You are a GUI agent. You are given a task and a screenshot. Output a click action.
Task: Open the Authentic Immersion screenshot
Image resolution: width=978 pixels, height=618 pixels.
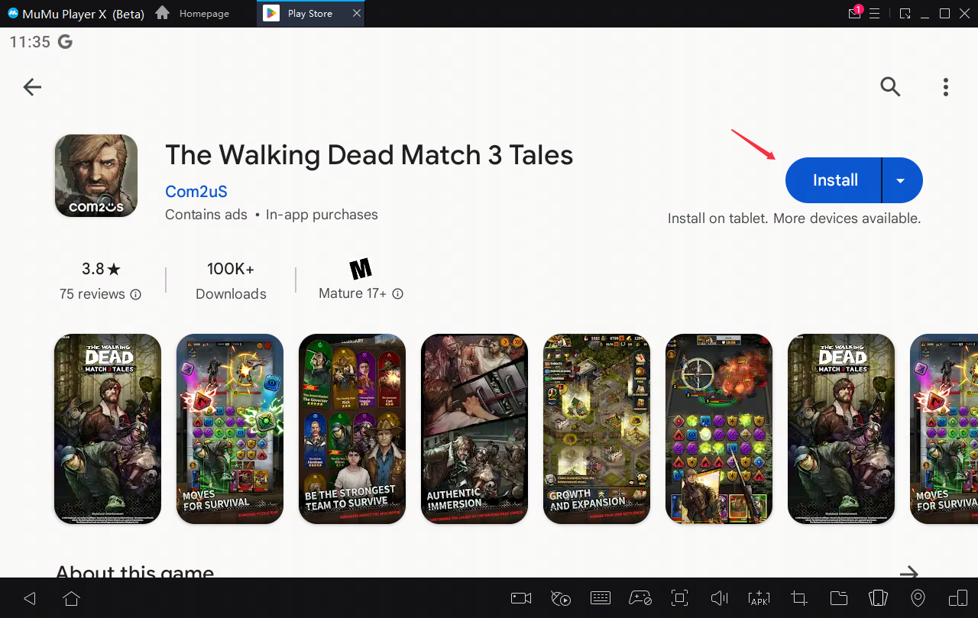point(474,429)
